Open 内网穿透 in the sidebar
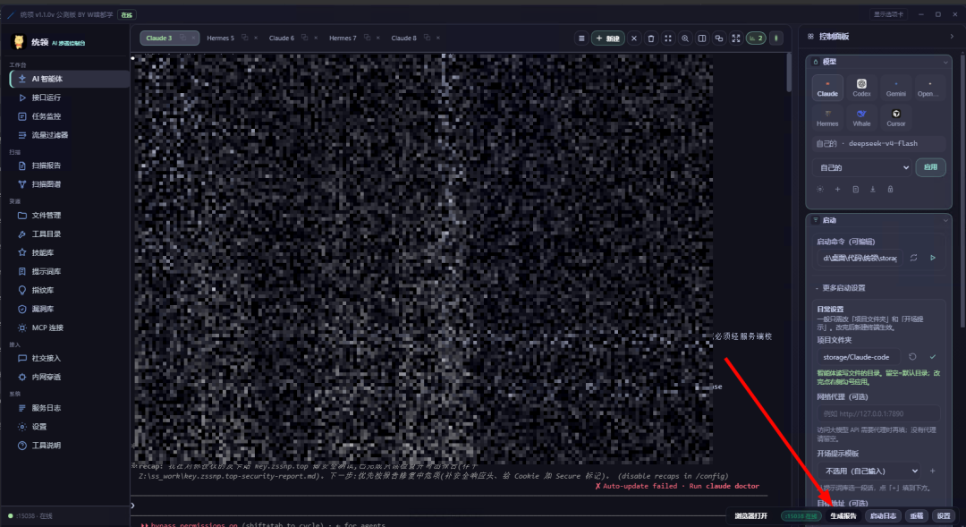Screen dimensions: 966x527 click(69, 377)
